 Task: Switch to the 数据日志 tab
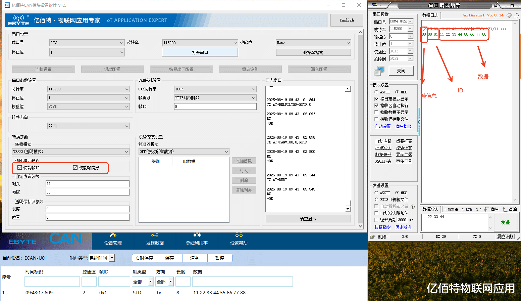tap(430, 15)
